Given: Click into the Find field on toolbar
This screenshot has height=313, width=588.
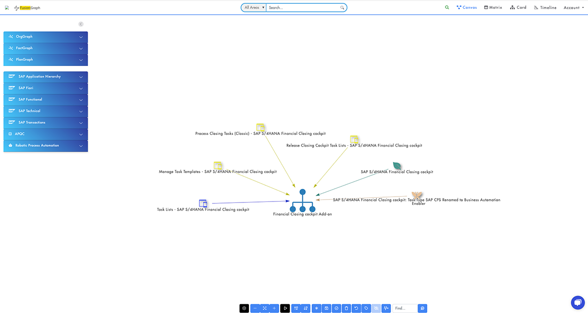Looking at the screenshot, I should point(405,308).
